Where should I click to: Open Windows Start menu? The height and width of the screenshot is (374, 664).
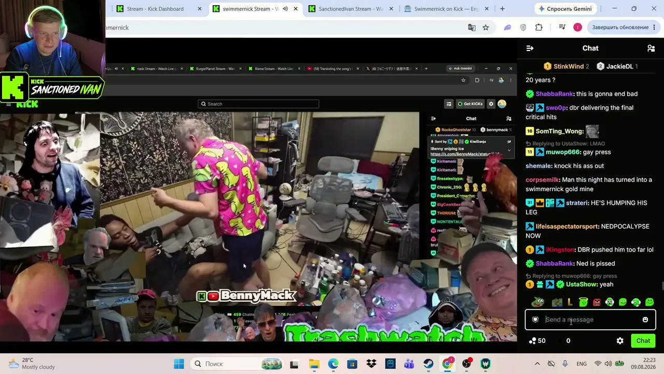click(179, 364)
